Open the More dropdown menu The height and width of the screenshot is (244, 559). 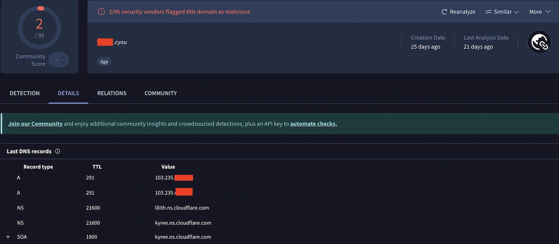pyautogui.click(x=540, y=12)
